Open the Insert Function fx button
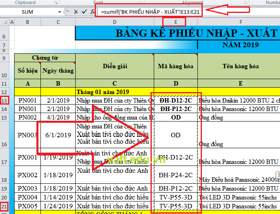280x214 pixels. 92,12
